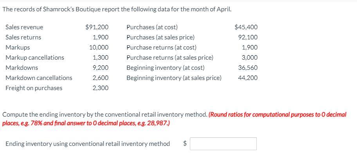Screen dimensions: 357x156
Task: Click the red rounding instructions text
Action: pyautogui.click(x=174, y=119)
